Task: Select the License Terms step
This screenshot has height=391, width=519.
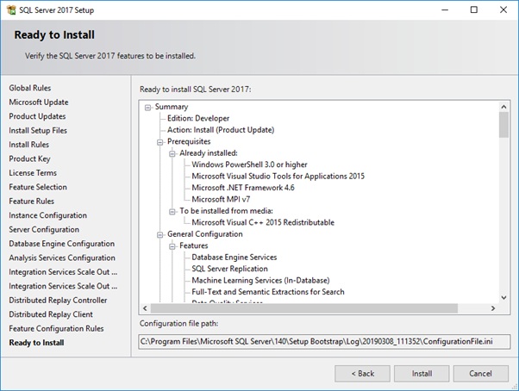Action: [33, 173]
